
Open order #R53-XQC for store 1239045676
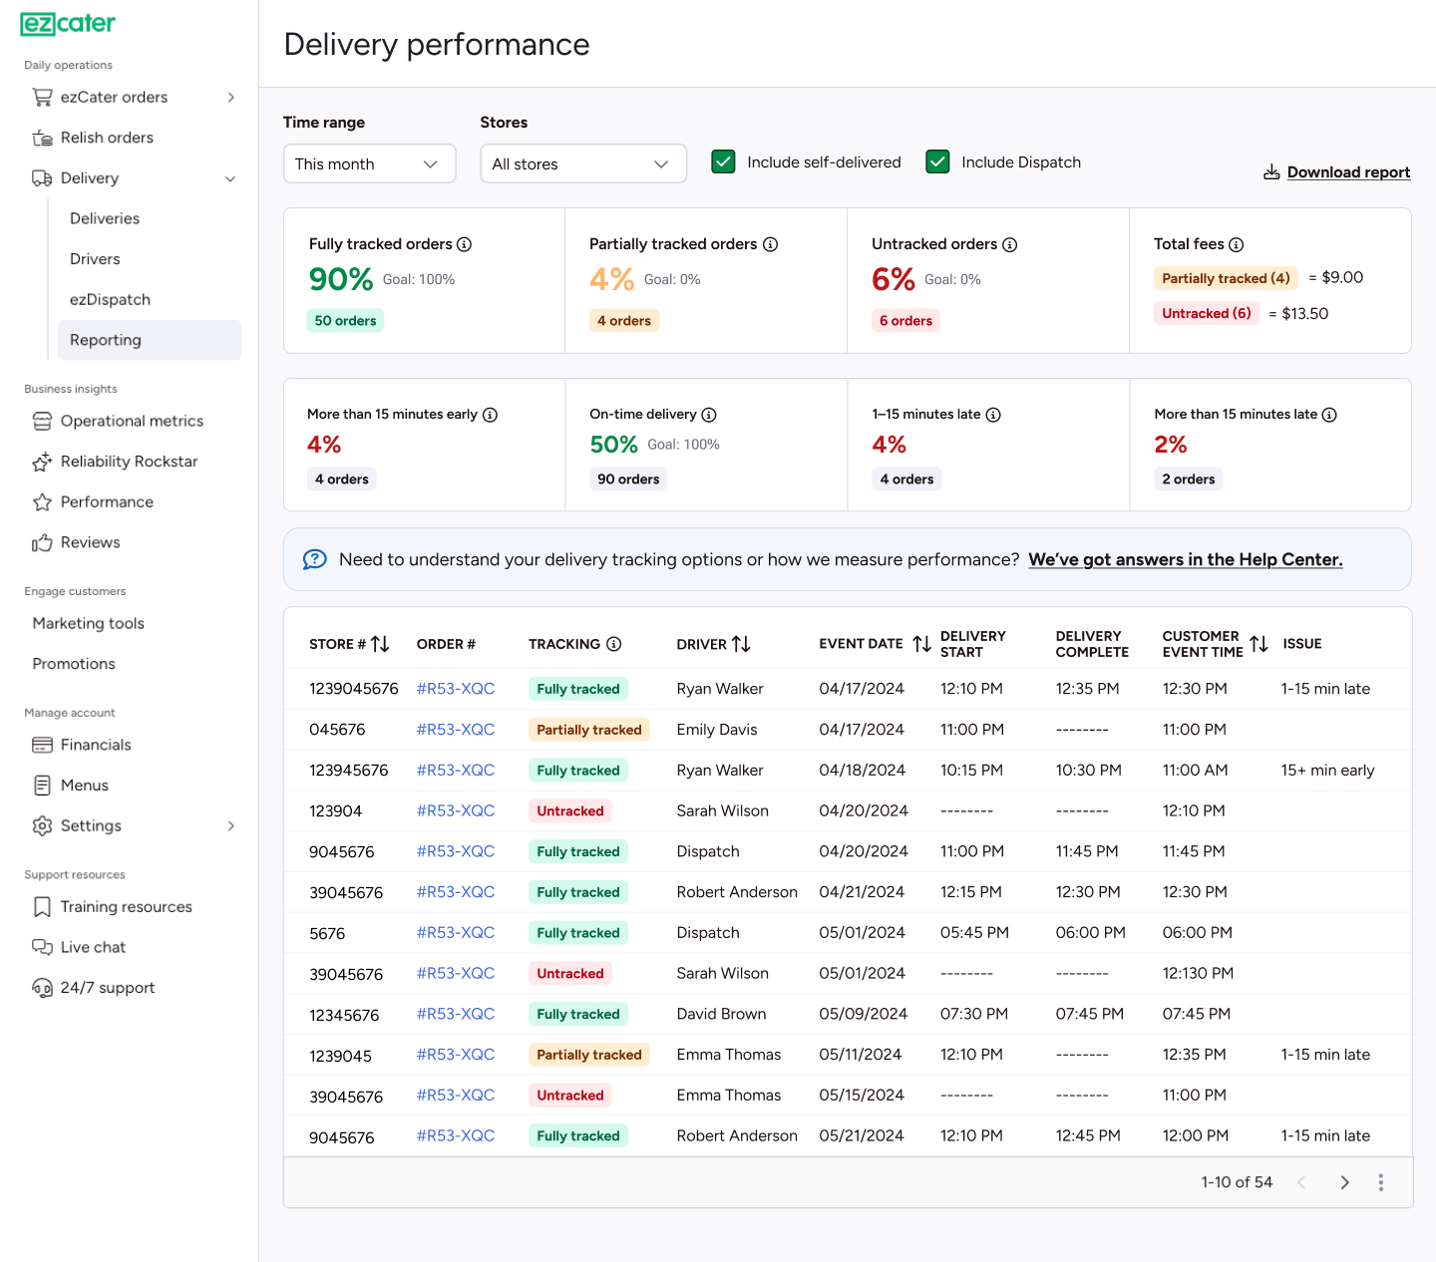(456, 689)
